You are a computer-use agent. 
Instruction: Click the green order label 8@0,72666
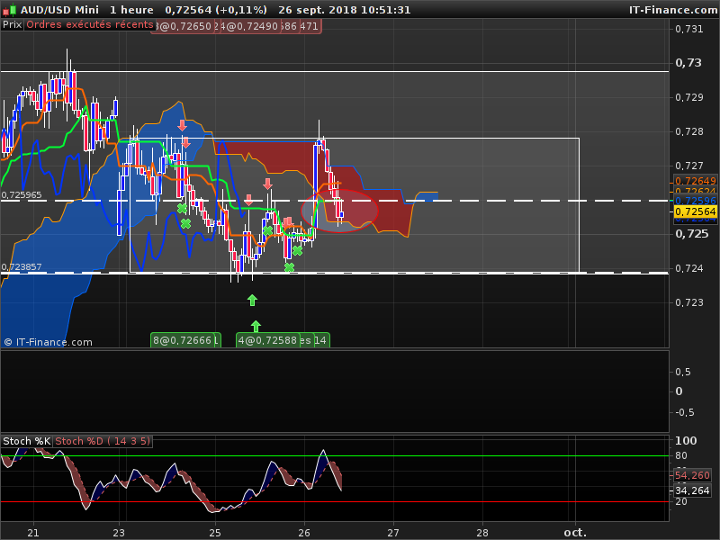[183, 340]
